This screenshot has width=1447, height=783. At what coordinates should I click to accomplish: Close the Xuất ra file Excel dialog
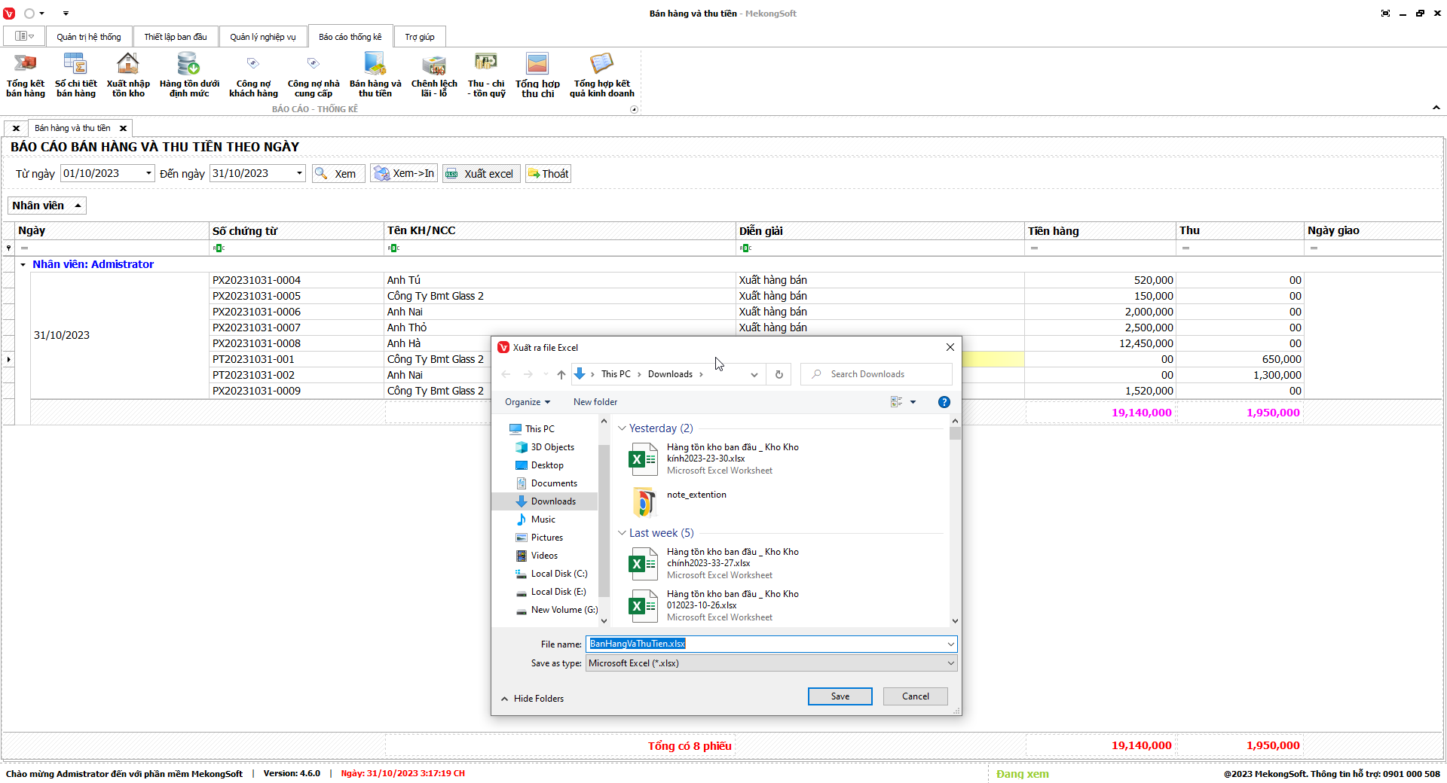(950, 347)
